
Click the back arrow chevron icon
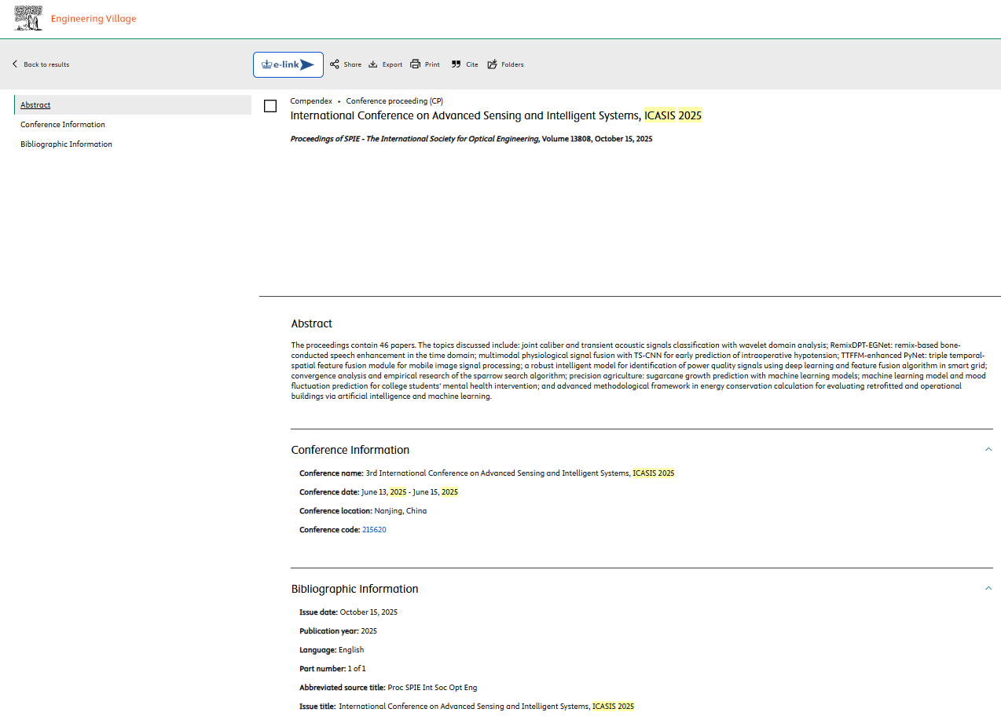15,64
